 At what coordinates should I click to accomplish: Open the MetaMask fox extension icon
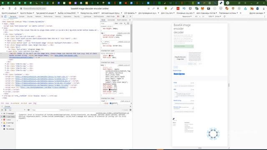tap(202, 8)
